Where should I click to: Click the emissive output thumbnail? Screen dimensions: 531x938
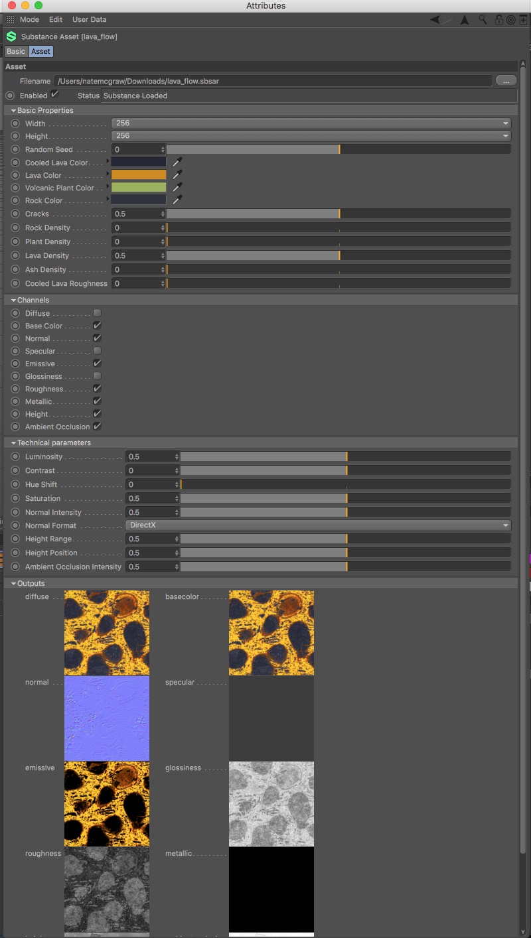coord(107,804)
